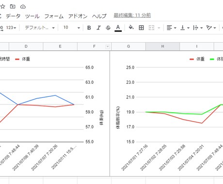Image resolution: width=223 pixels, height=184 pixels.
Task: Open the 最終編集: 11 分前 history link
Action: pyautogui.click(x=132, y=15)
